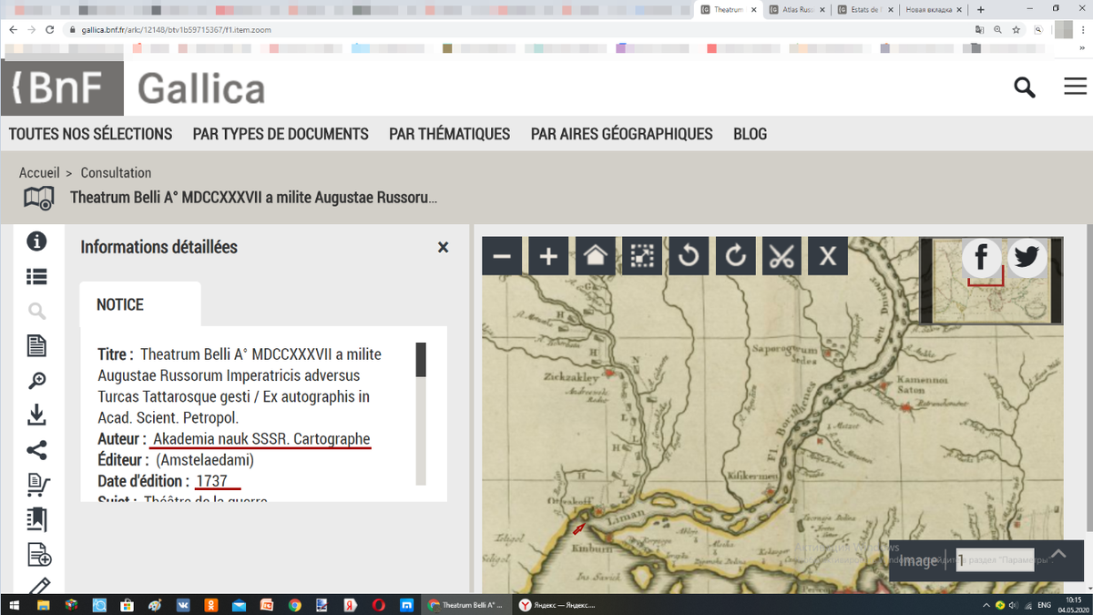Activate the scissors crop tool
The width and height of the screenshot is (1093, 615).
781,256
